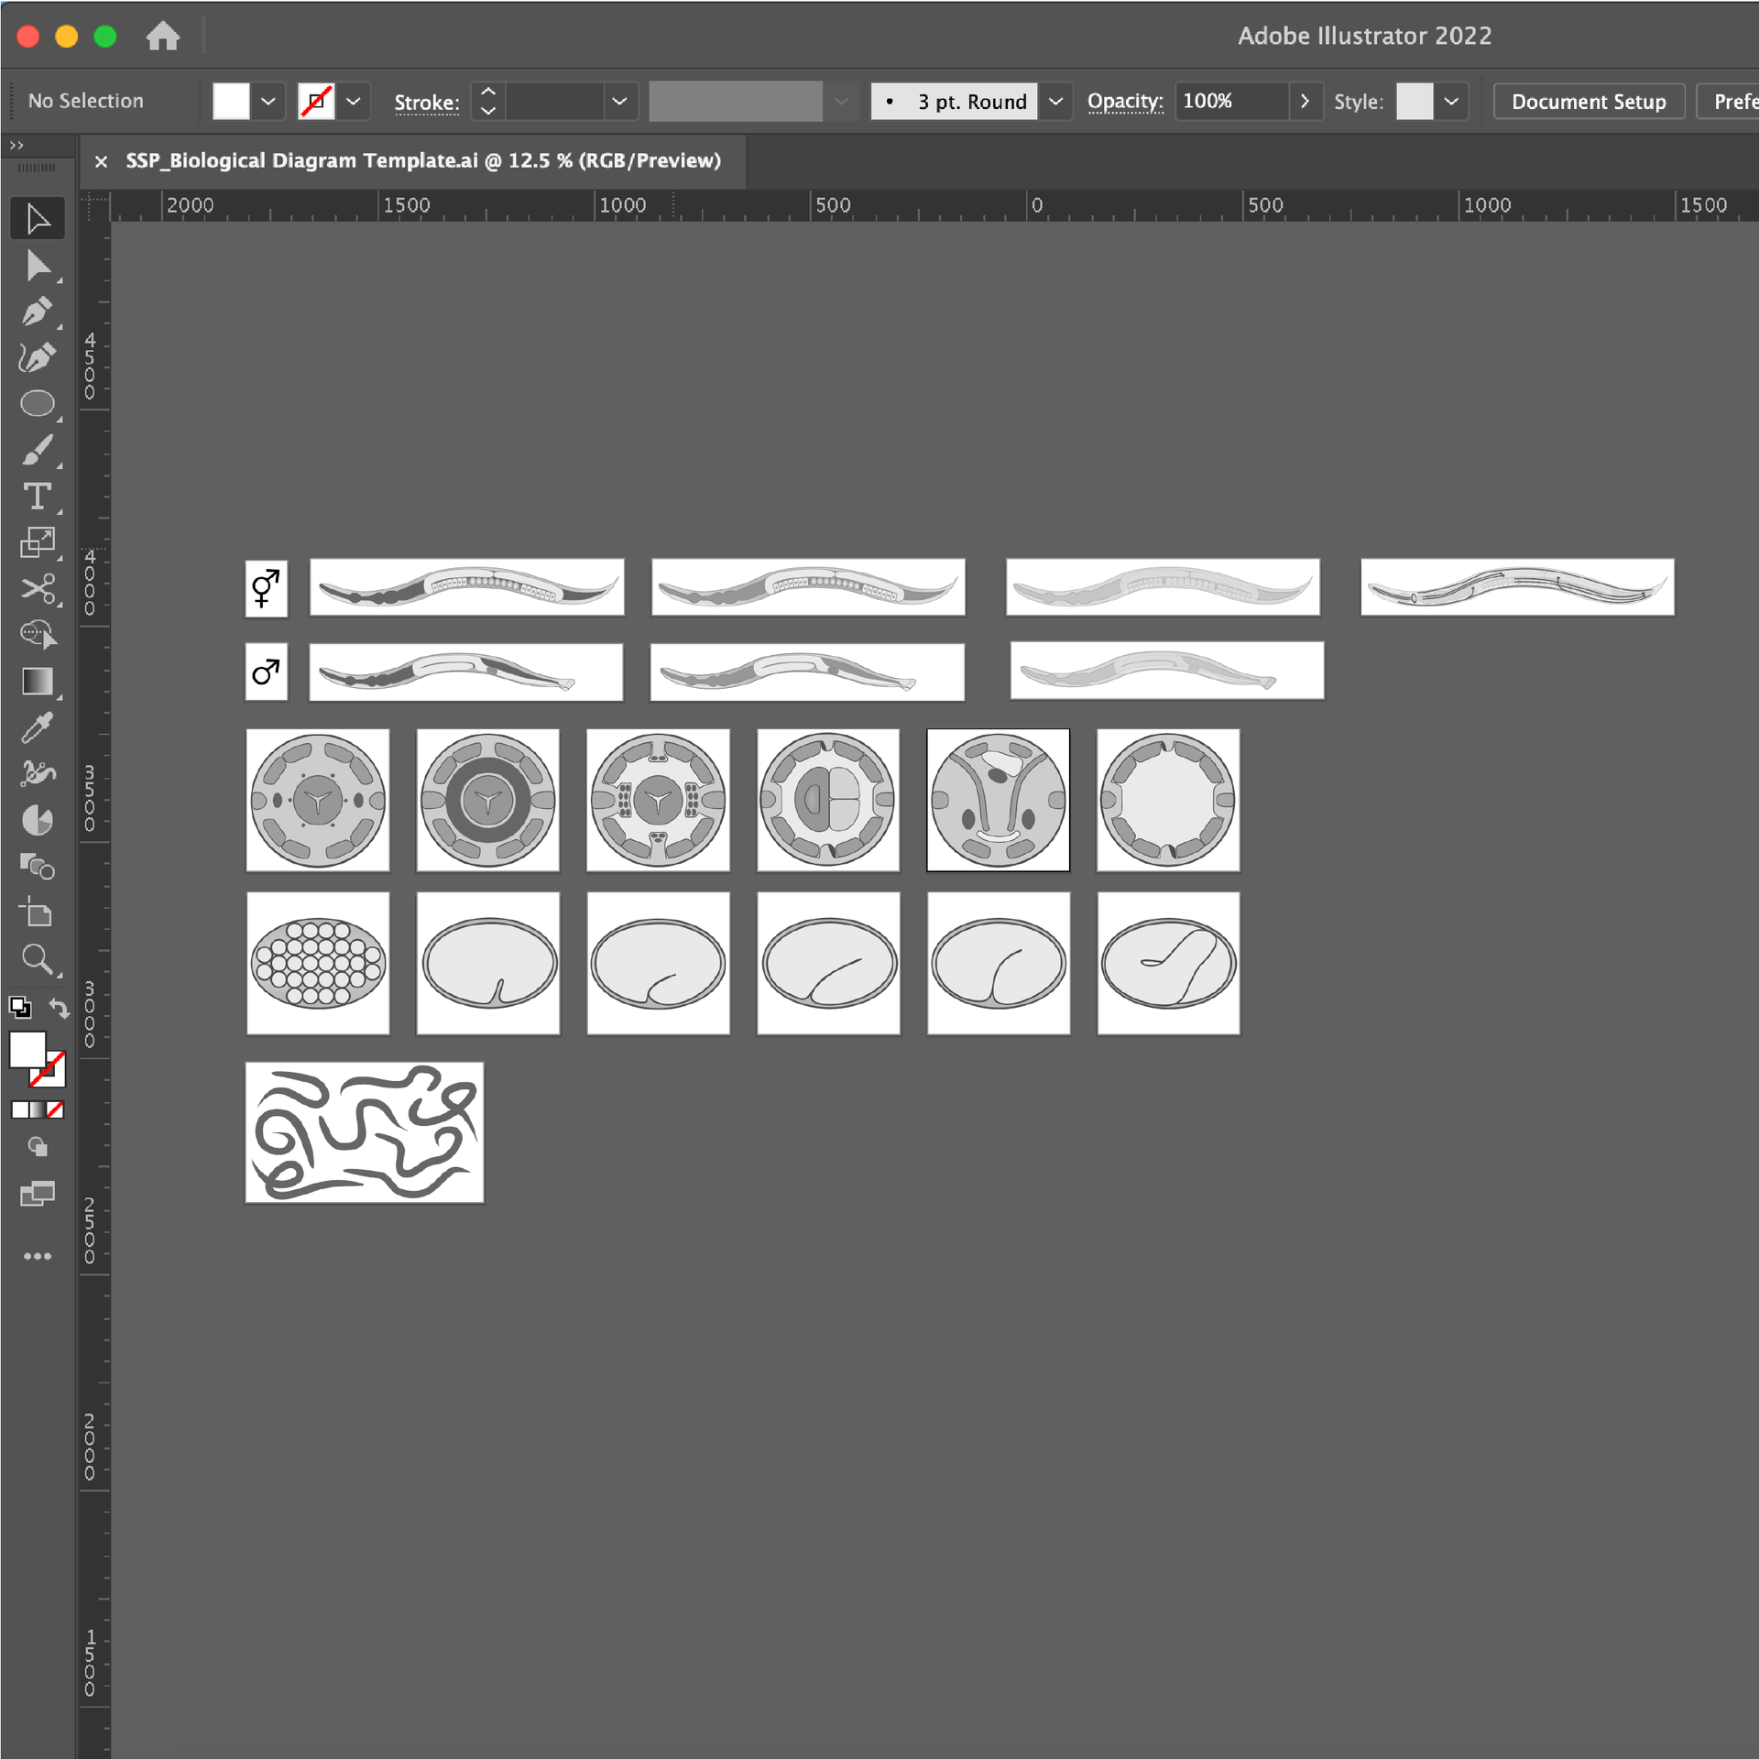Close the SSP_Biological Diagram Template tab
The width and height of the screenshot is (1759, 1759).
tap(101, 162)
